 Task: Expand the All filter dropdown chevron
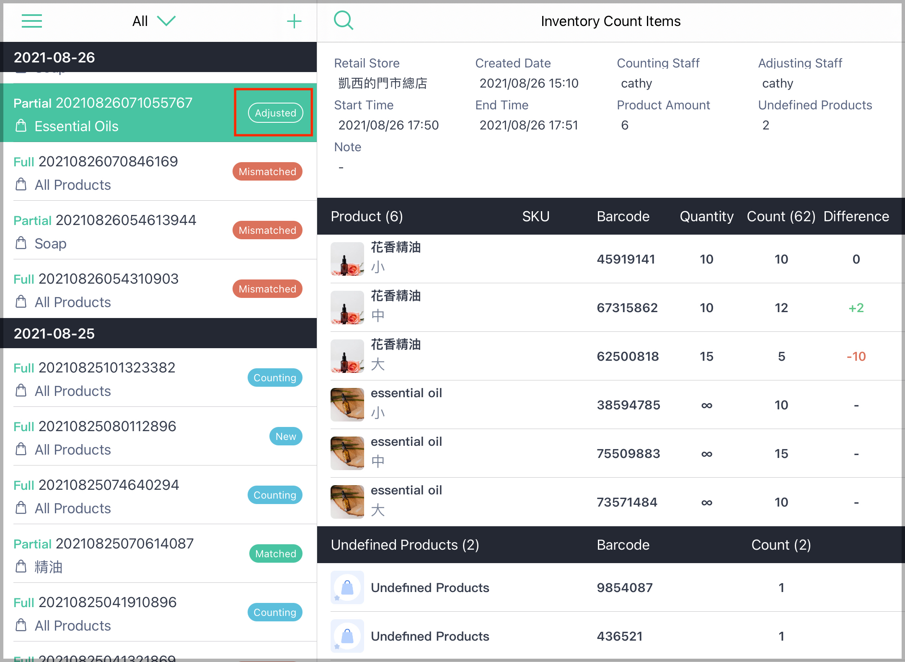pyautogui.click(x=166, y=21)
